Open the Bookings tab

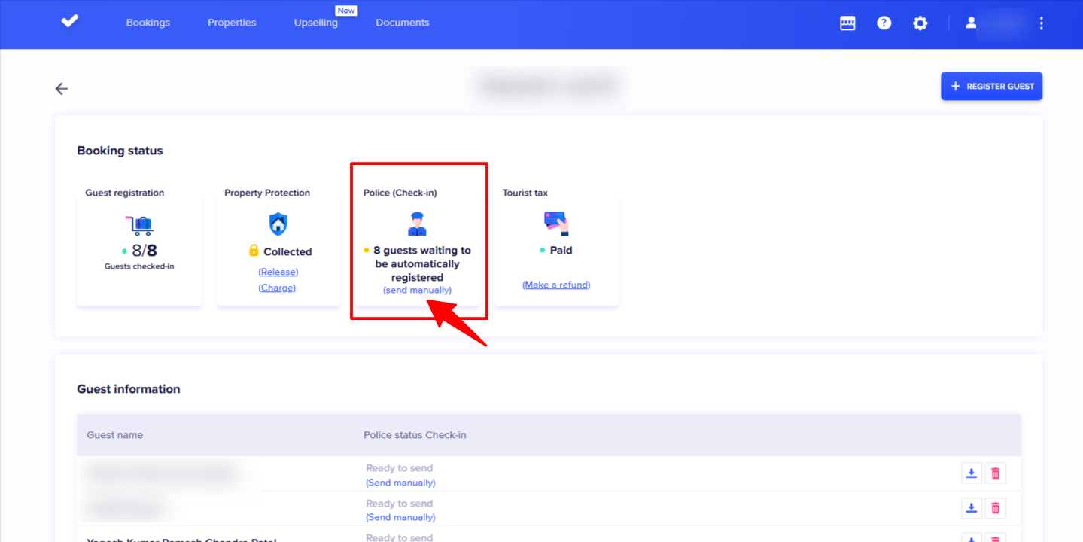tap(148, 23)
